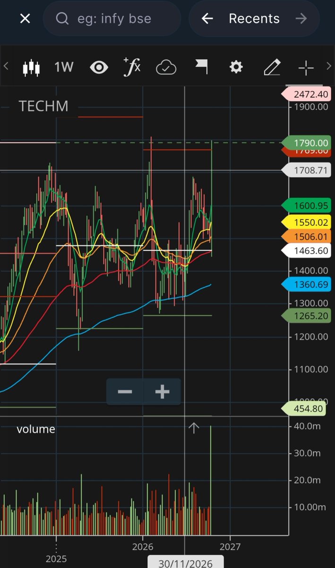Close the chart with the X icon

click(x=25, y=18)
